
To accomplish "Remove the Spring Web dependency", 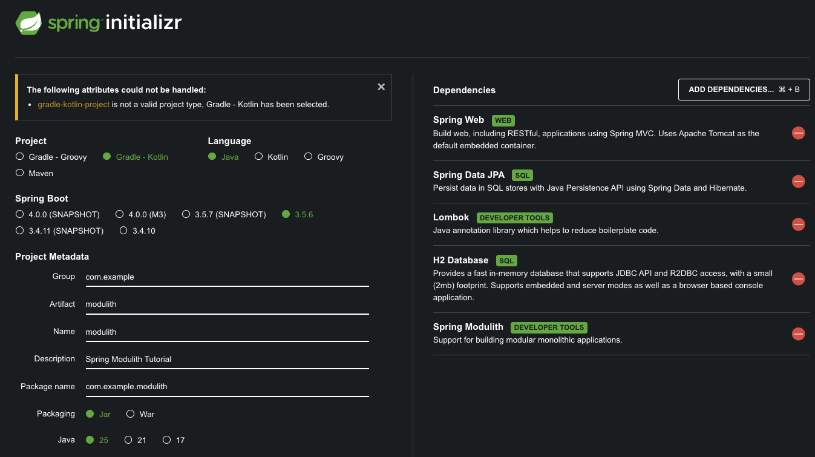I will coord(798,133).
